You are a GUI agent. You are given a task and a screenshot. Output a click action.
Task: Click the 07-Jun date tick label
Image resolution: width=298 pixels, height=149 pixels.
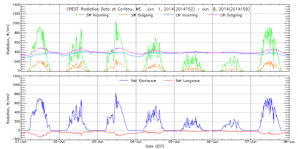coord(251,142)
